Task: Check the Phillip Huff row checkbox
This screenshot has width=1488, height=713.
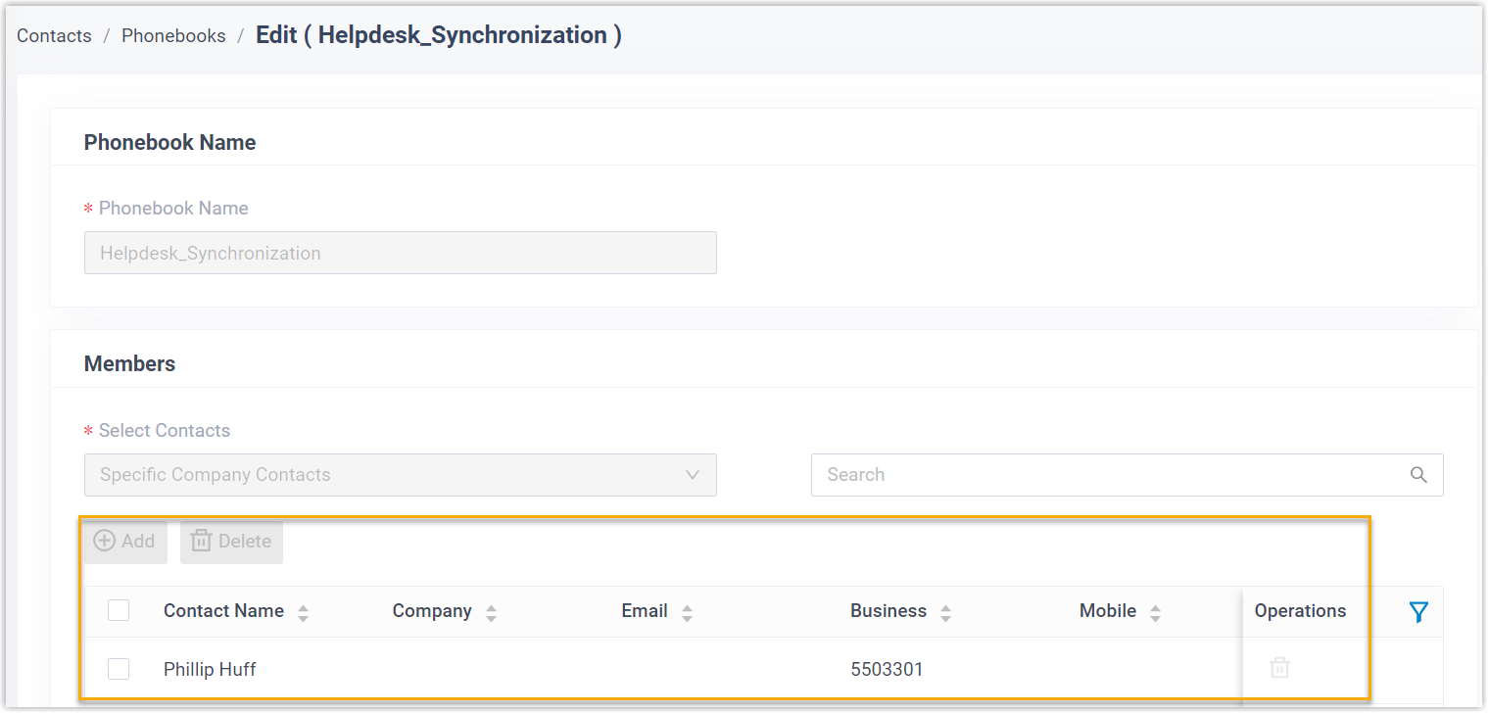Action: [119, 669]
